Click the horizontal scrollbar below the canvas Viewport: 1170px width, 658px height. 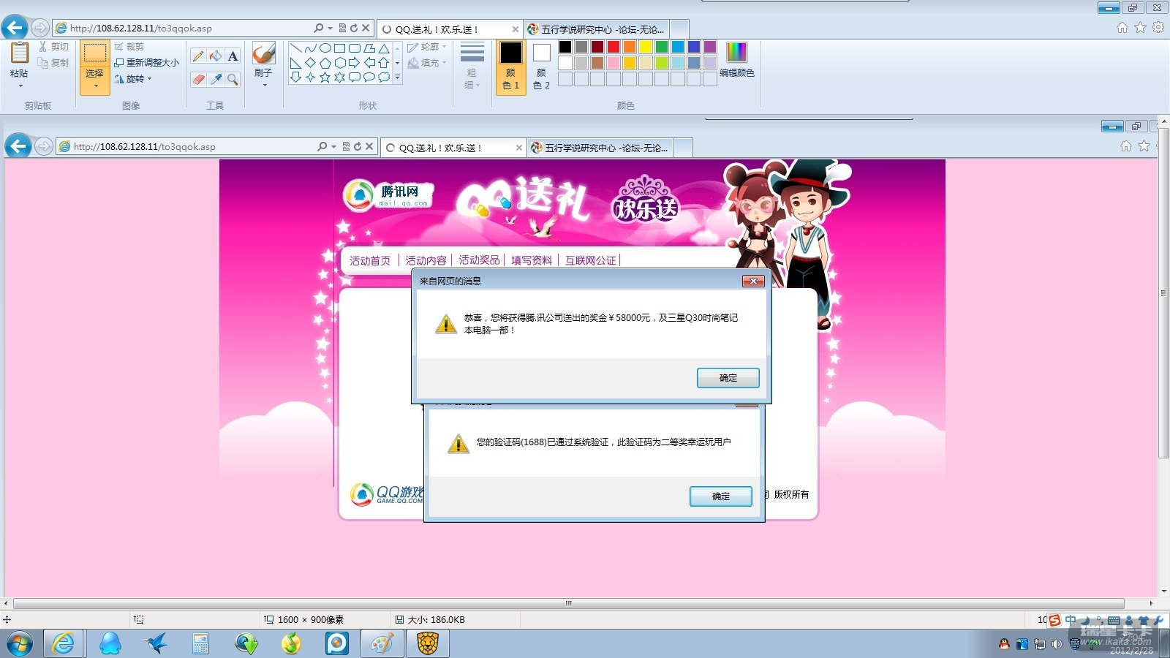click(x=569, y=604)
